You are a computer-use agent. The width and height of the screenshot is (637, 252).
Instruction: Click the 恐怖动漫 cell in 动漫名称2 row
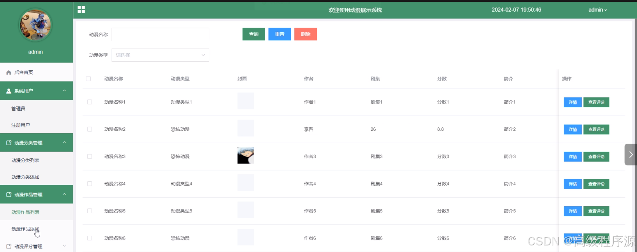coord(180,129)
